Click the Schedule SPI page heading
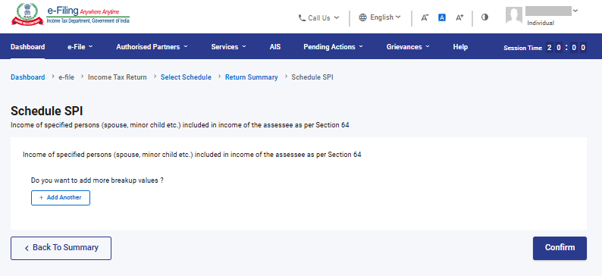602x276 pixels. click(x=47, y=111)
